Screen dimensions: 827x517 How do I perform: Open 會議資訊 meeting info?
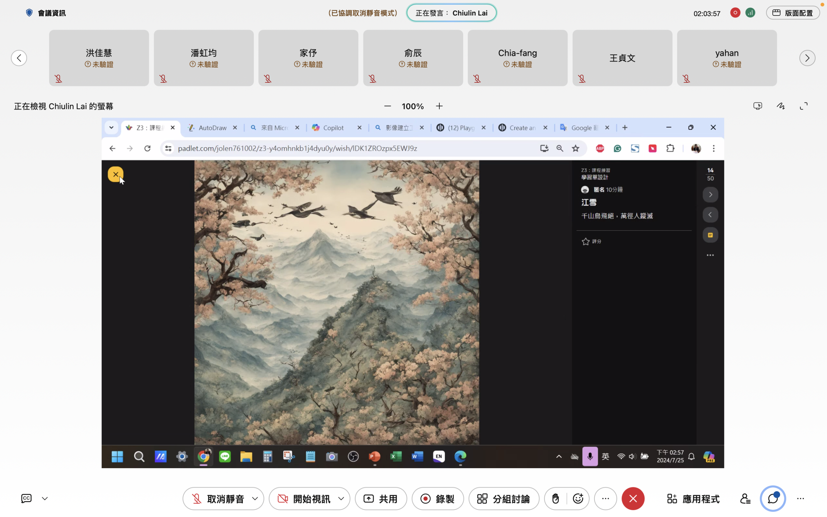(46, 13)
